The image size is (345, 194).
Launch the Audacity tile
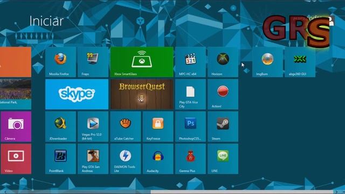pyautogui.click(x=158, y=159)
